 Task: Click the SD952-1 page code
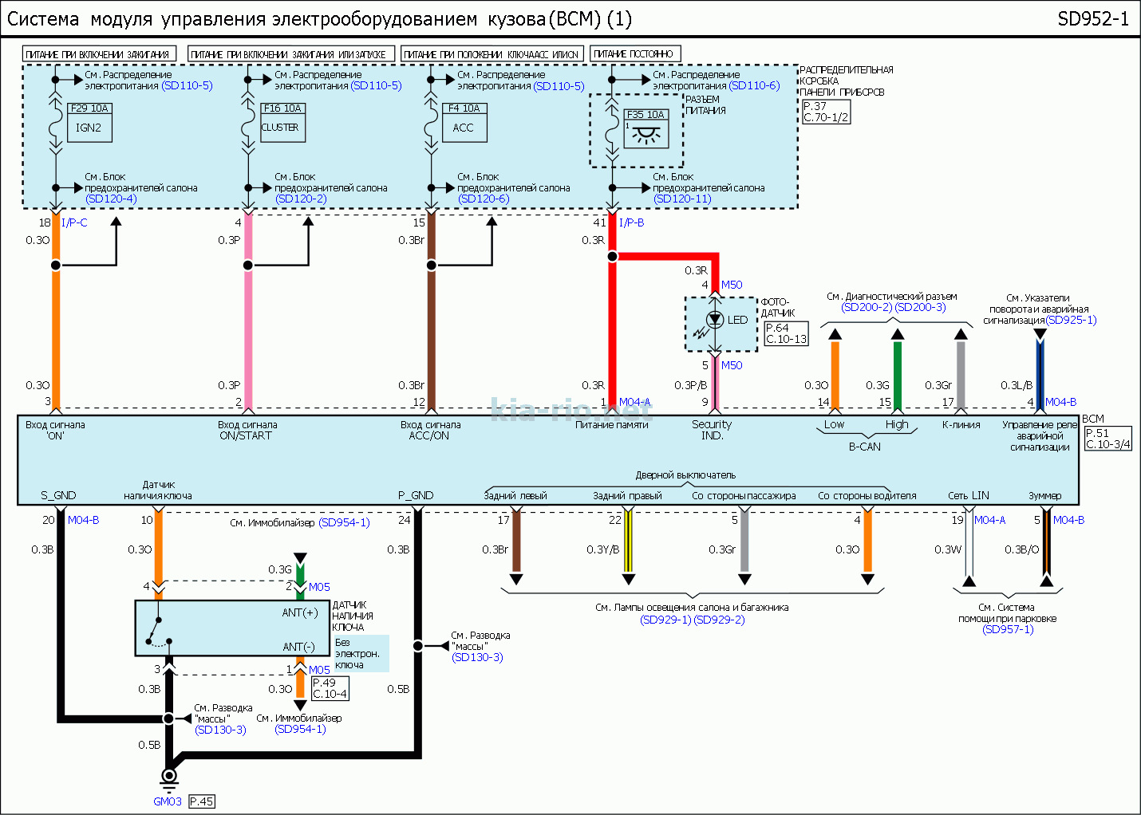pyautogui.click(x=1093, y=19)
